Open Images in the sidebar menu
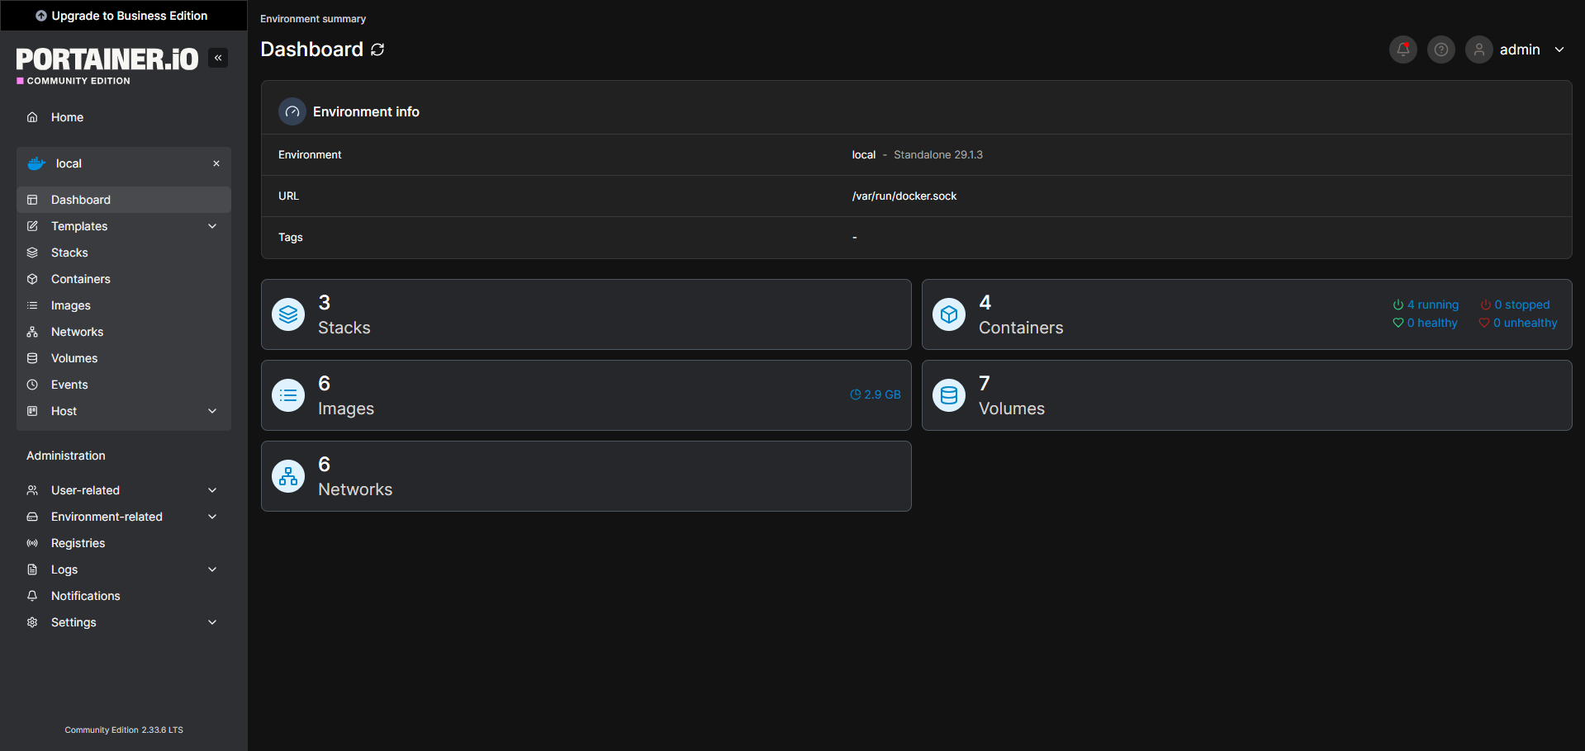 pyautogui.click(x=124, y=305)
